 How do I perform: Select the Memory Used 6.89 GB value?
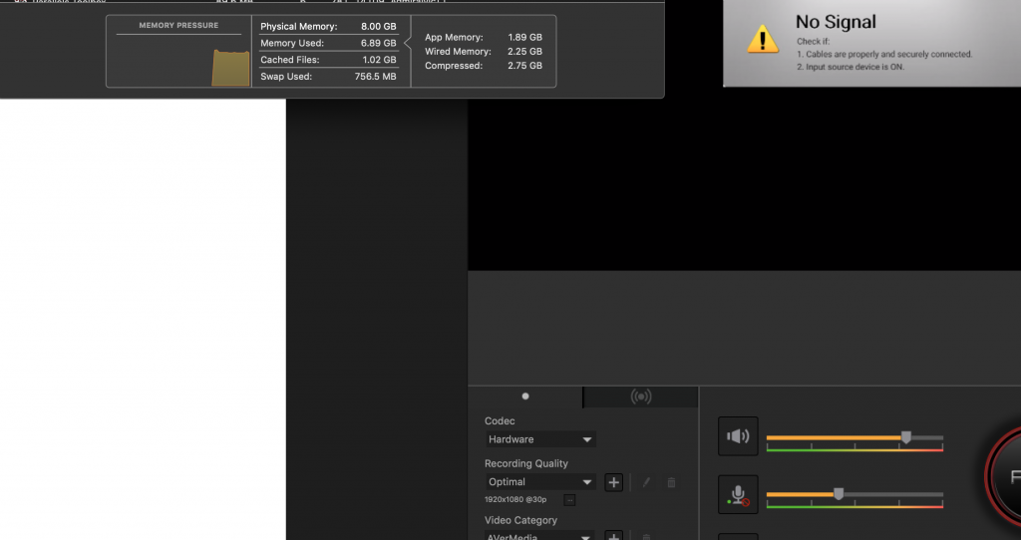click(378, 43)
